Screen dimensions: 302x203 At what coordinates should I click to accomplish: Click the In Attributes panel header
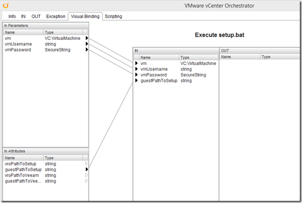tap(46, 151)
